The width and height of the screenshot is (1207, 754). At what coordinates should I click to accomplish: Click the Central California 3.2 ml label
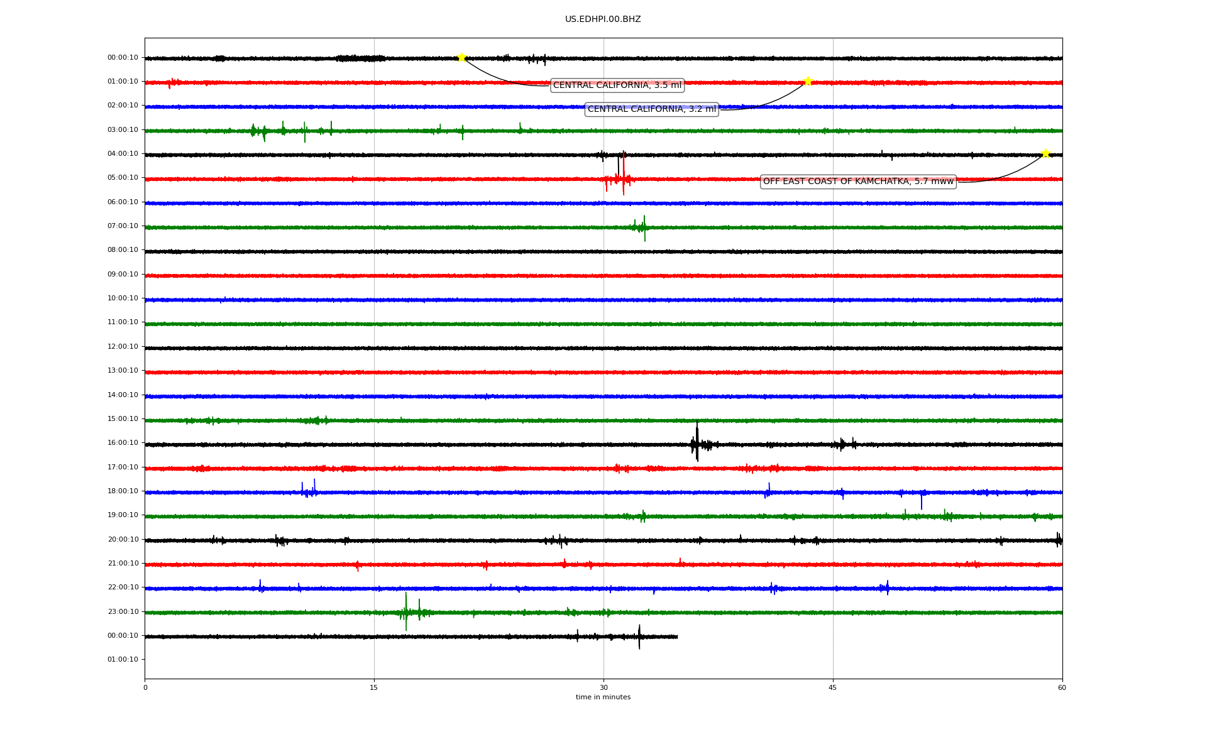651,109
